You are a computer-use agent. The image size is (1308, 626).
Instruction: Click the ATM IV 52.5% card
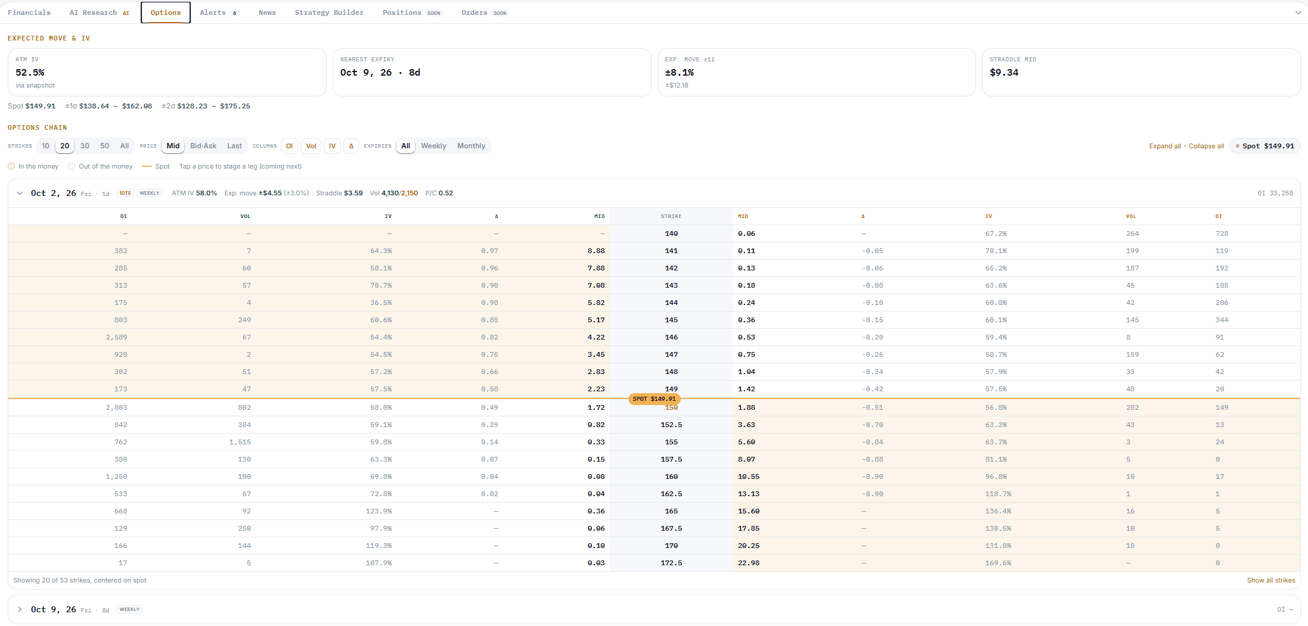(x=167, y=72)
